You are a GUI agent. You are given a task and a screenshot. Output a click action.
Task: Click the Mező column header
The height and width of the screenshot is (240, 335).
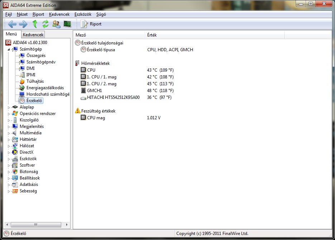coord(109,35)
